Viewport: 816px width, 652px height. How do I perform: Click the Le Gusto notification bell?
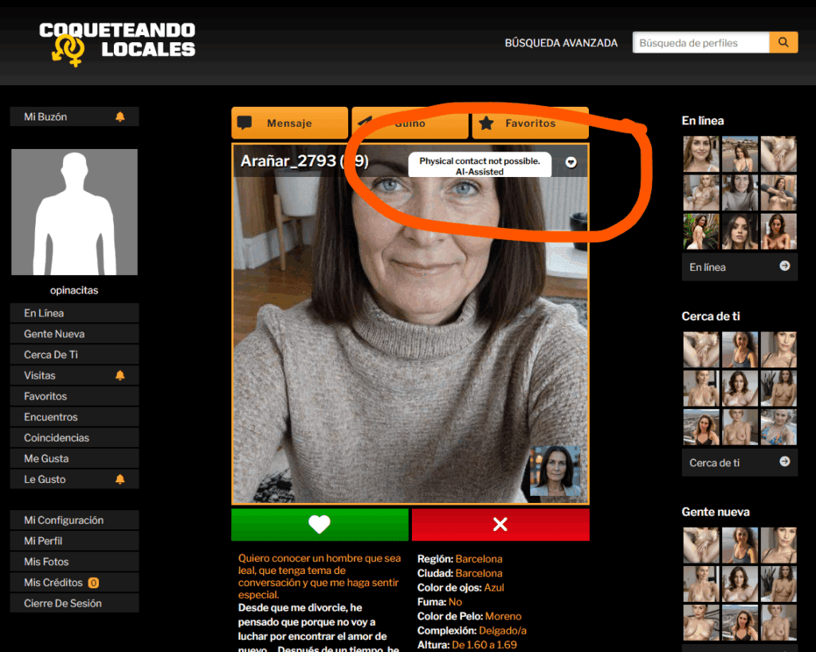[120, 479]
